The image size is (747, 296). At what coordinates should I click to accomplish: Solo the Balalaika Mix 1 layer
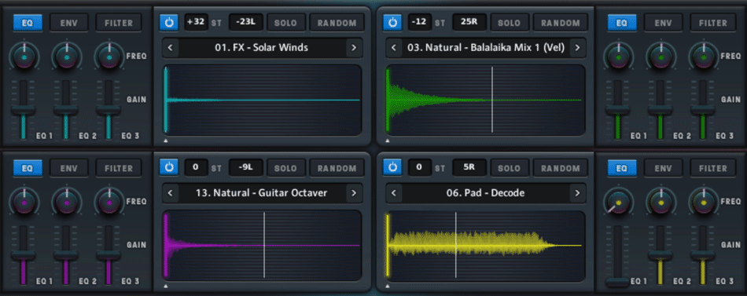(510, 22)
